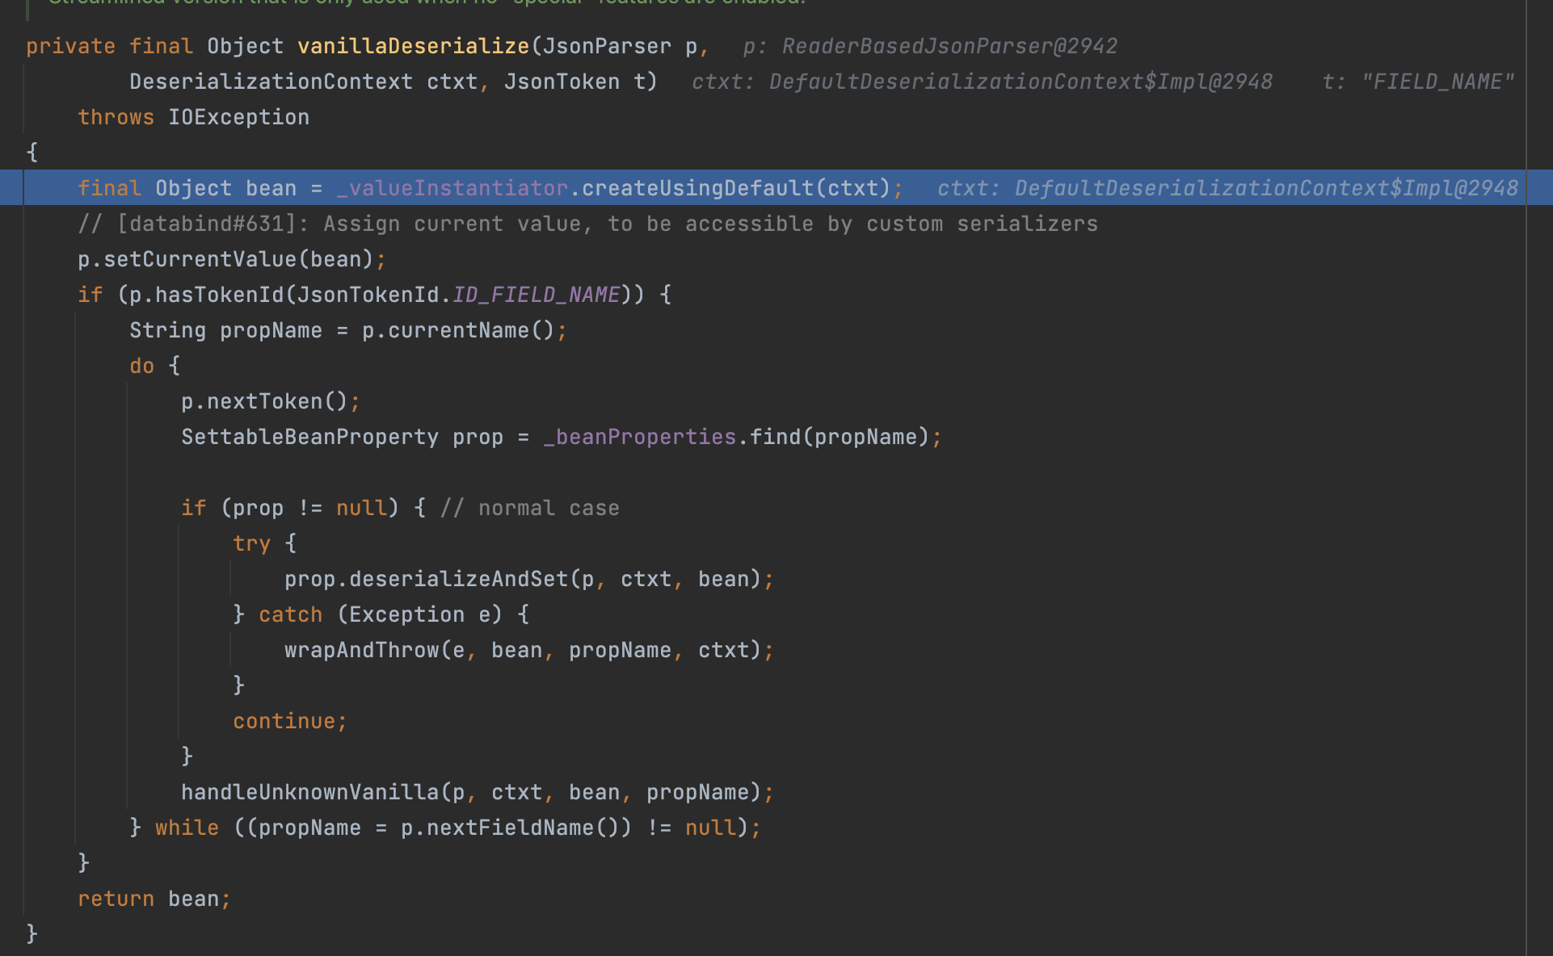Click the wrapAndThrow method call
The image size is (1553, 956).
(361, 650)
